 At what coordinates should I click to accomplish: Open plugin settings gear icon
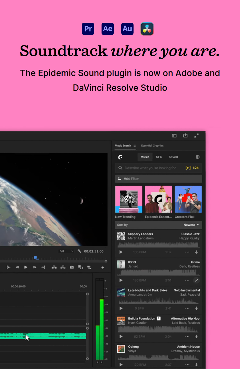point(198,157)
